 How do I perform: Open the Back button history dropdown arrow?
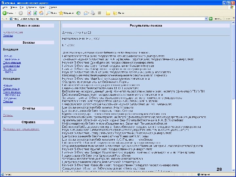(15, 13)
